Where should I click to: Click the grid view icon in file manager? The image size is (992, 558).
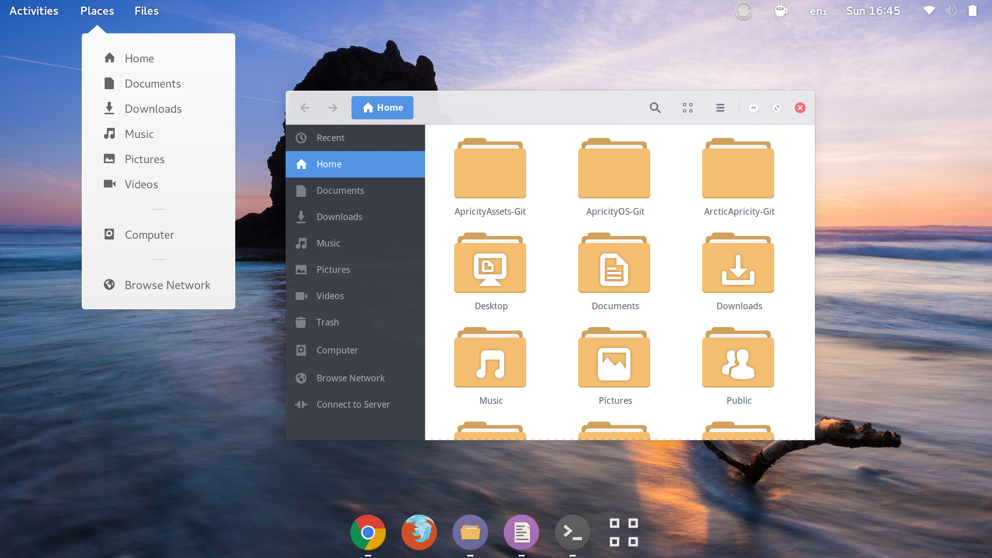(687, 108)
